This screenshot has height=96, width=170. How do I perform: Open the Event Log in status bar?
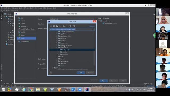click(148, 84)
